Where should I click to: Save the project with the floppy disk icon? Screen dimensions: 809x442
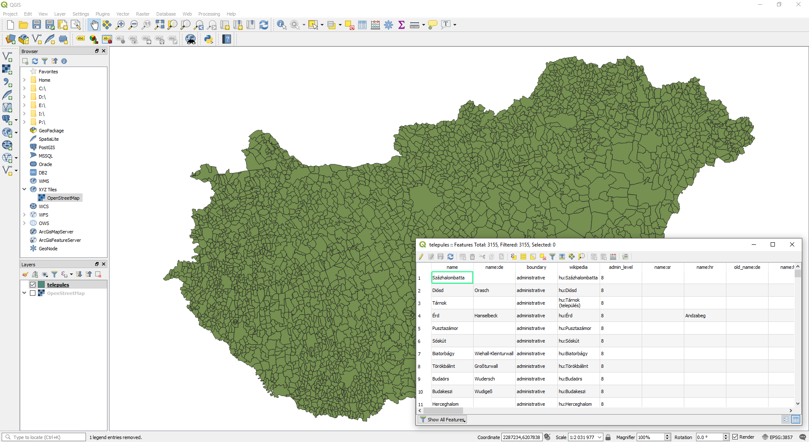coord(37,25)
